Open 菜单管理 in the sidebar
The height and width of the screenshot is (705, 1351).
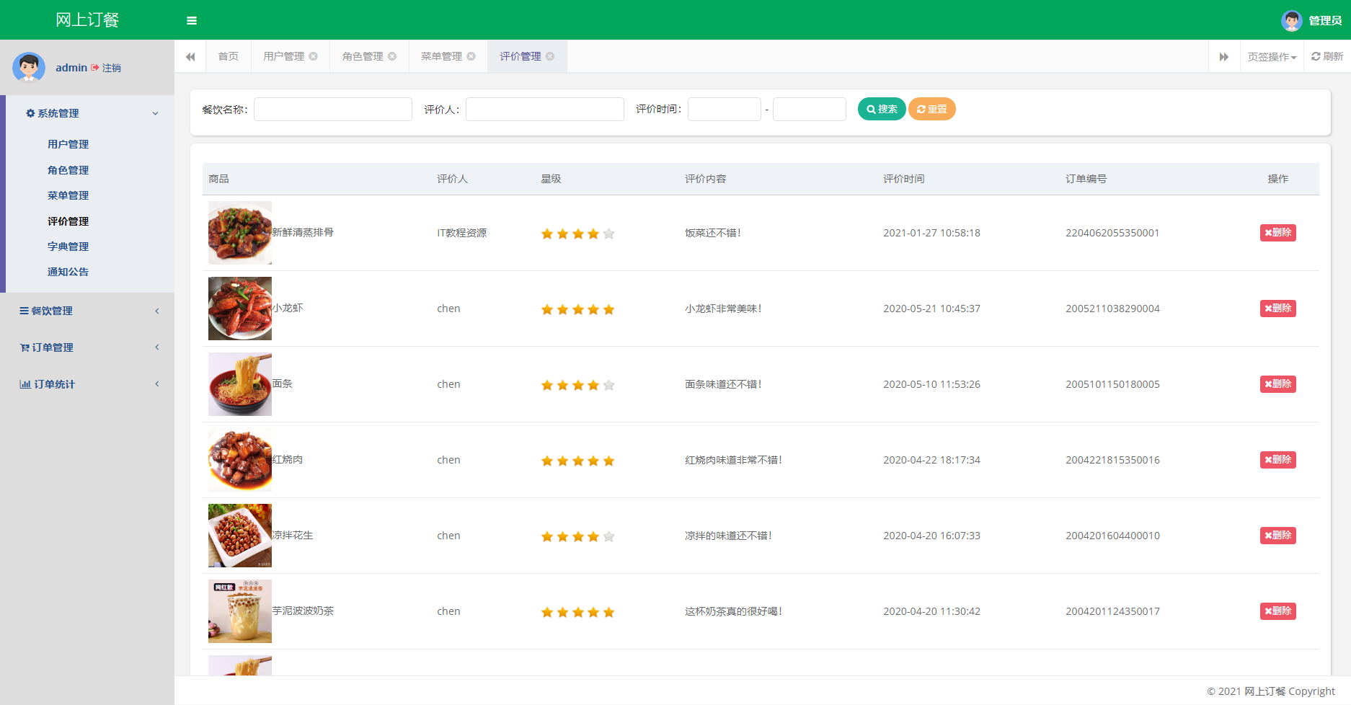tap(68, 195)
